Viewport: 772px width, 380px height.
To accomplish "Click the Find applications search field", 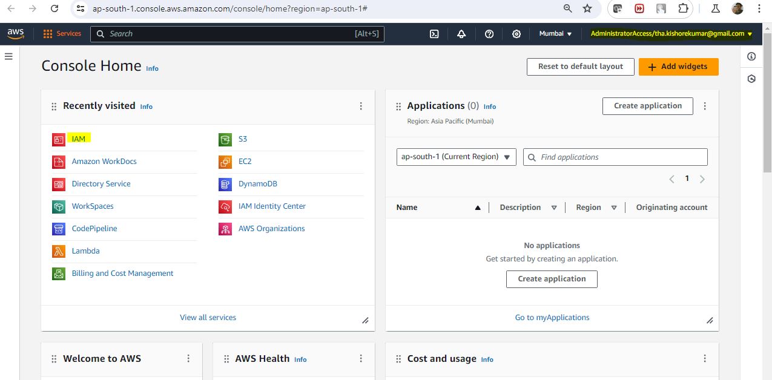I will (x=615, y=157).
